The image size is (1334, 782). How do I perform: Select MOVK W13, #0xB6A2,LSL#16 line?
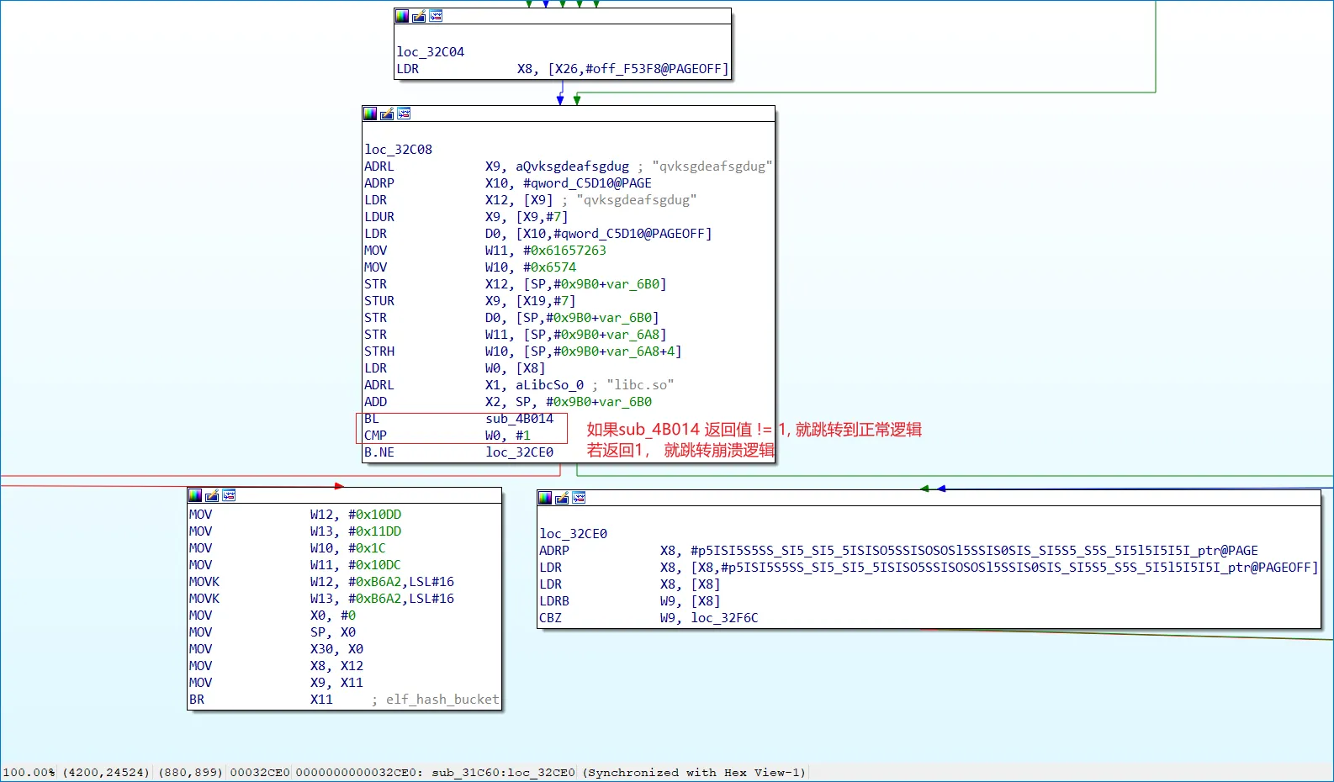coord(321,599)
